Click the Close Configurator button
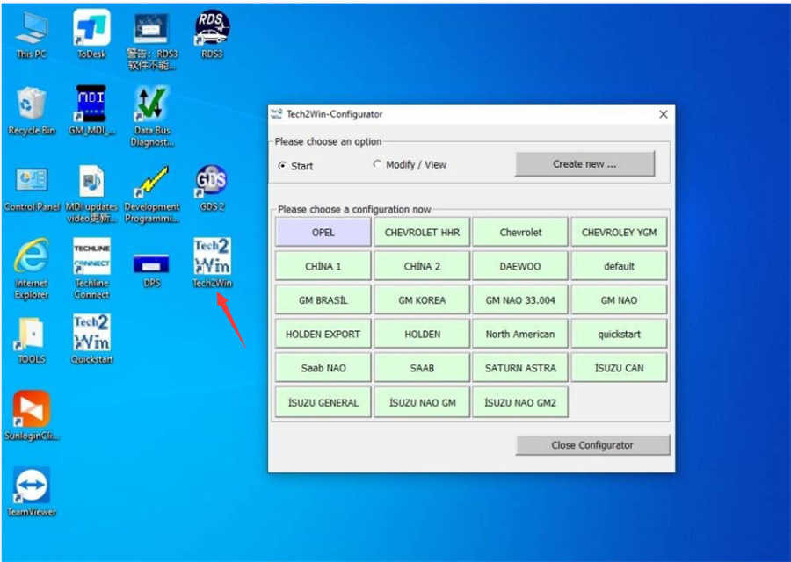The height and width of the screenshot is (562, 791). click(x=592, y=445)
